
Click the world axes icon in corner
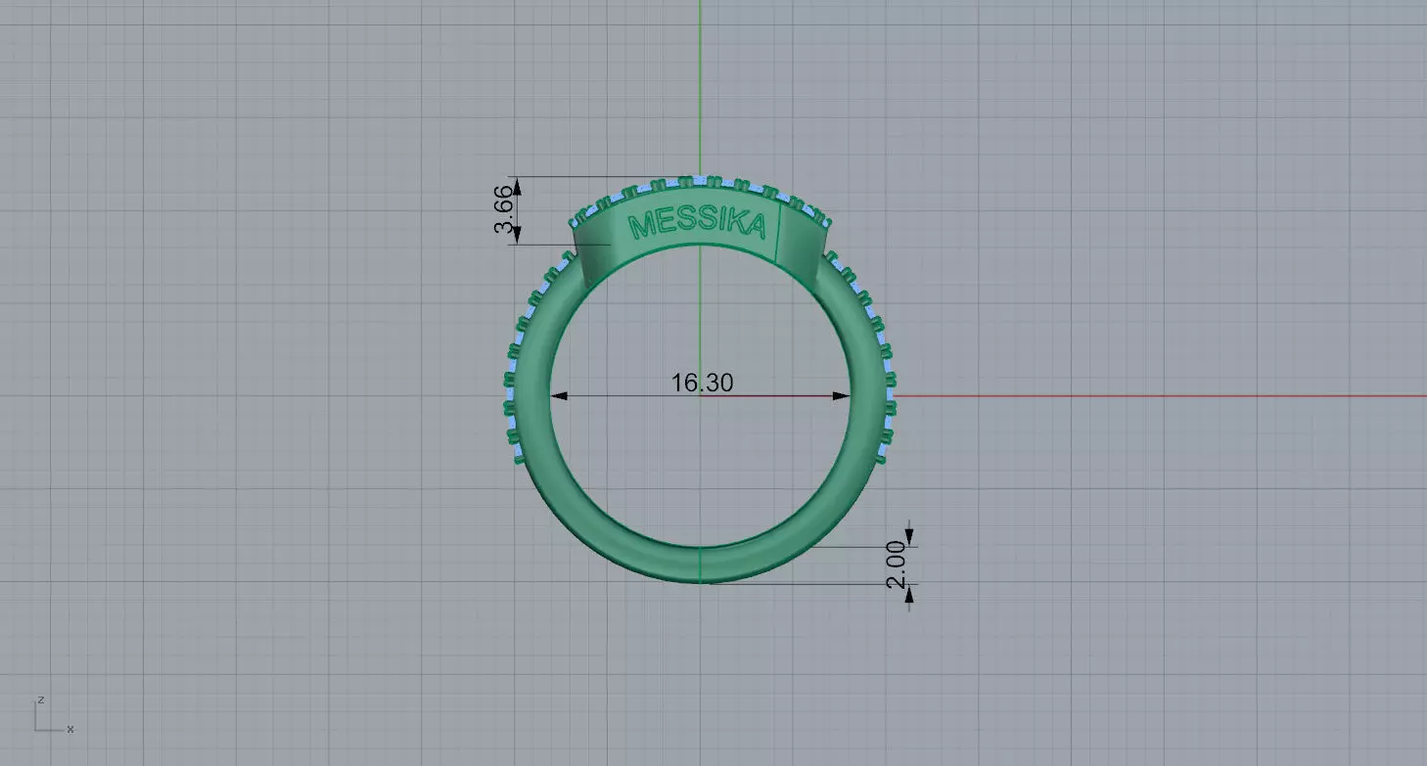click(x=54, y=715)
